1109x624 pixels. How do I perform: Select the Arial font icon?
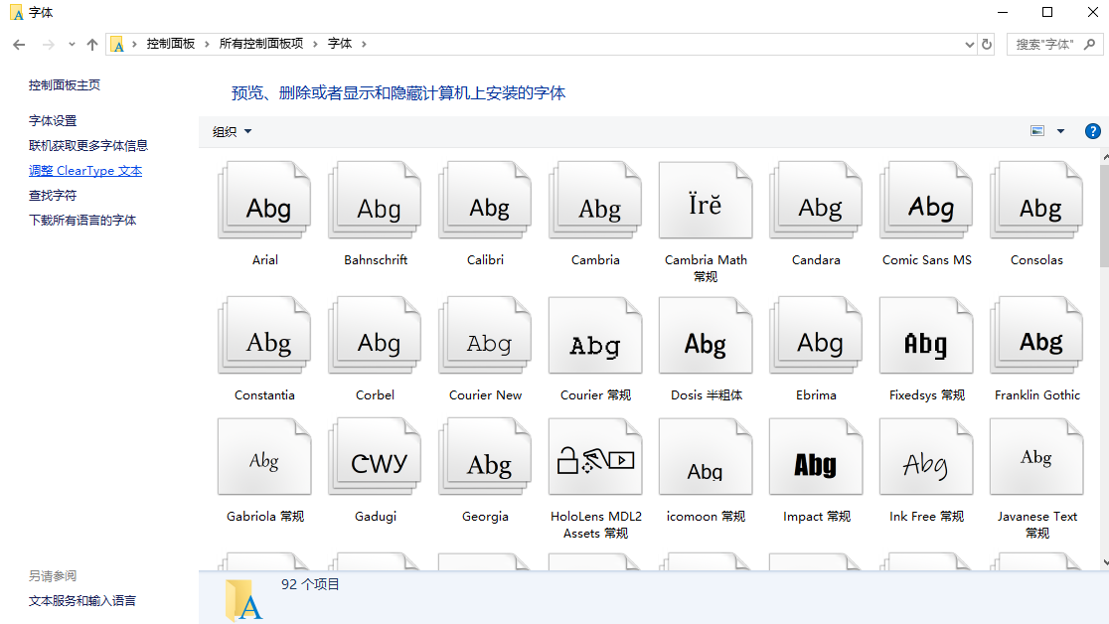(x=264, y=202)
